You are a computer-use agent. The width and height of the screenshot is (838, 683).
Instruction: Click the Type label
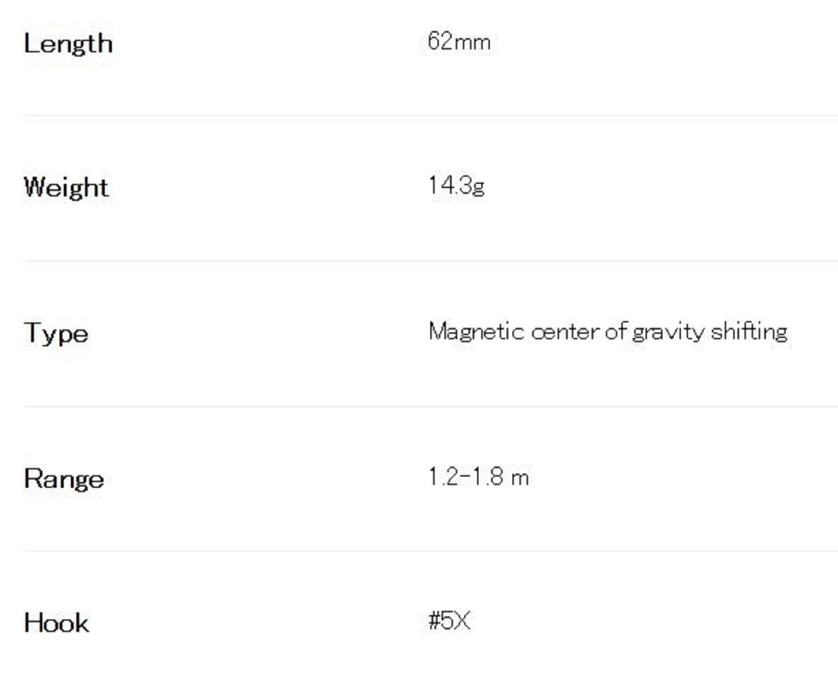56,334
